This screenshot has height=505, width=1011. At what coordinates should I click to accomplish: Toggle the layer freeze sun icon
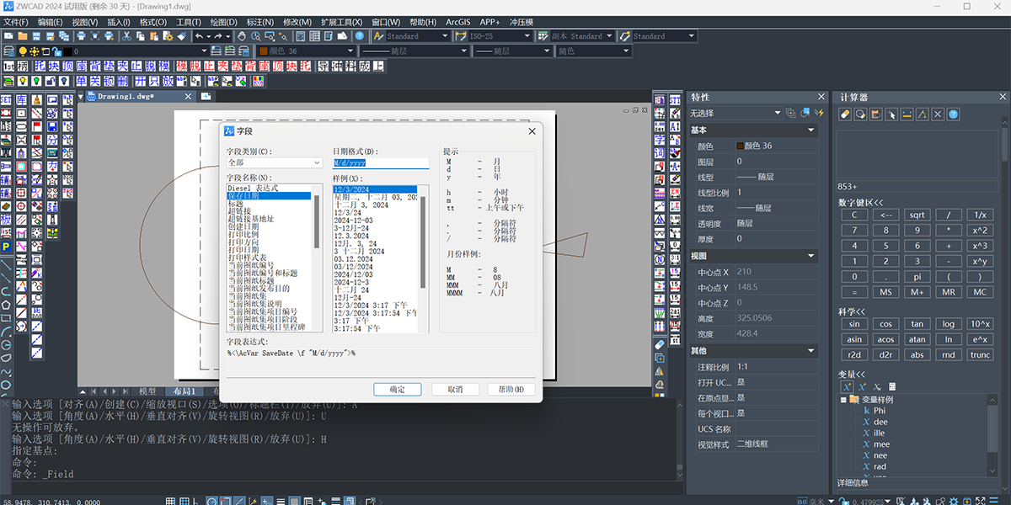35,51
